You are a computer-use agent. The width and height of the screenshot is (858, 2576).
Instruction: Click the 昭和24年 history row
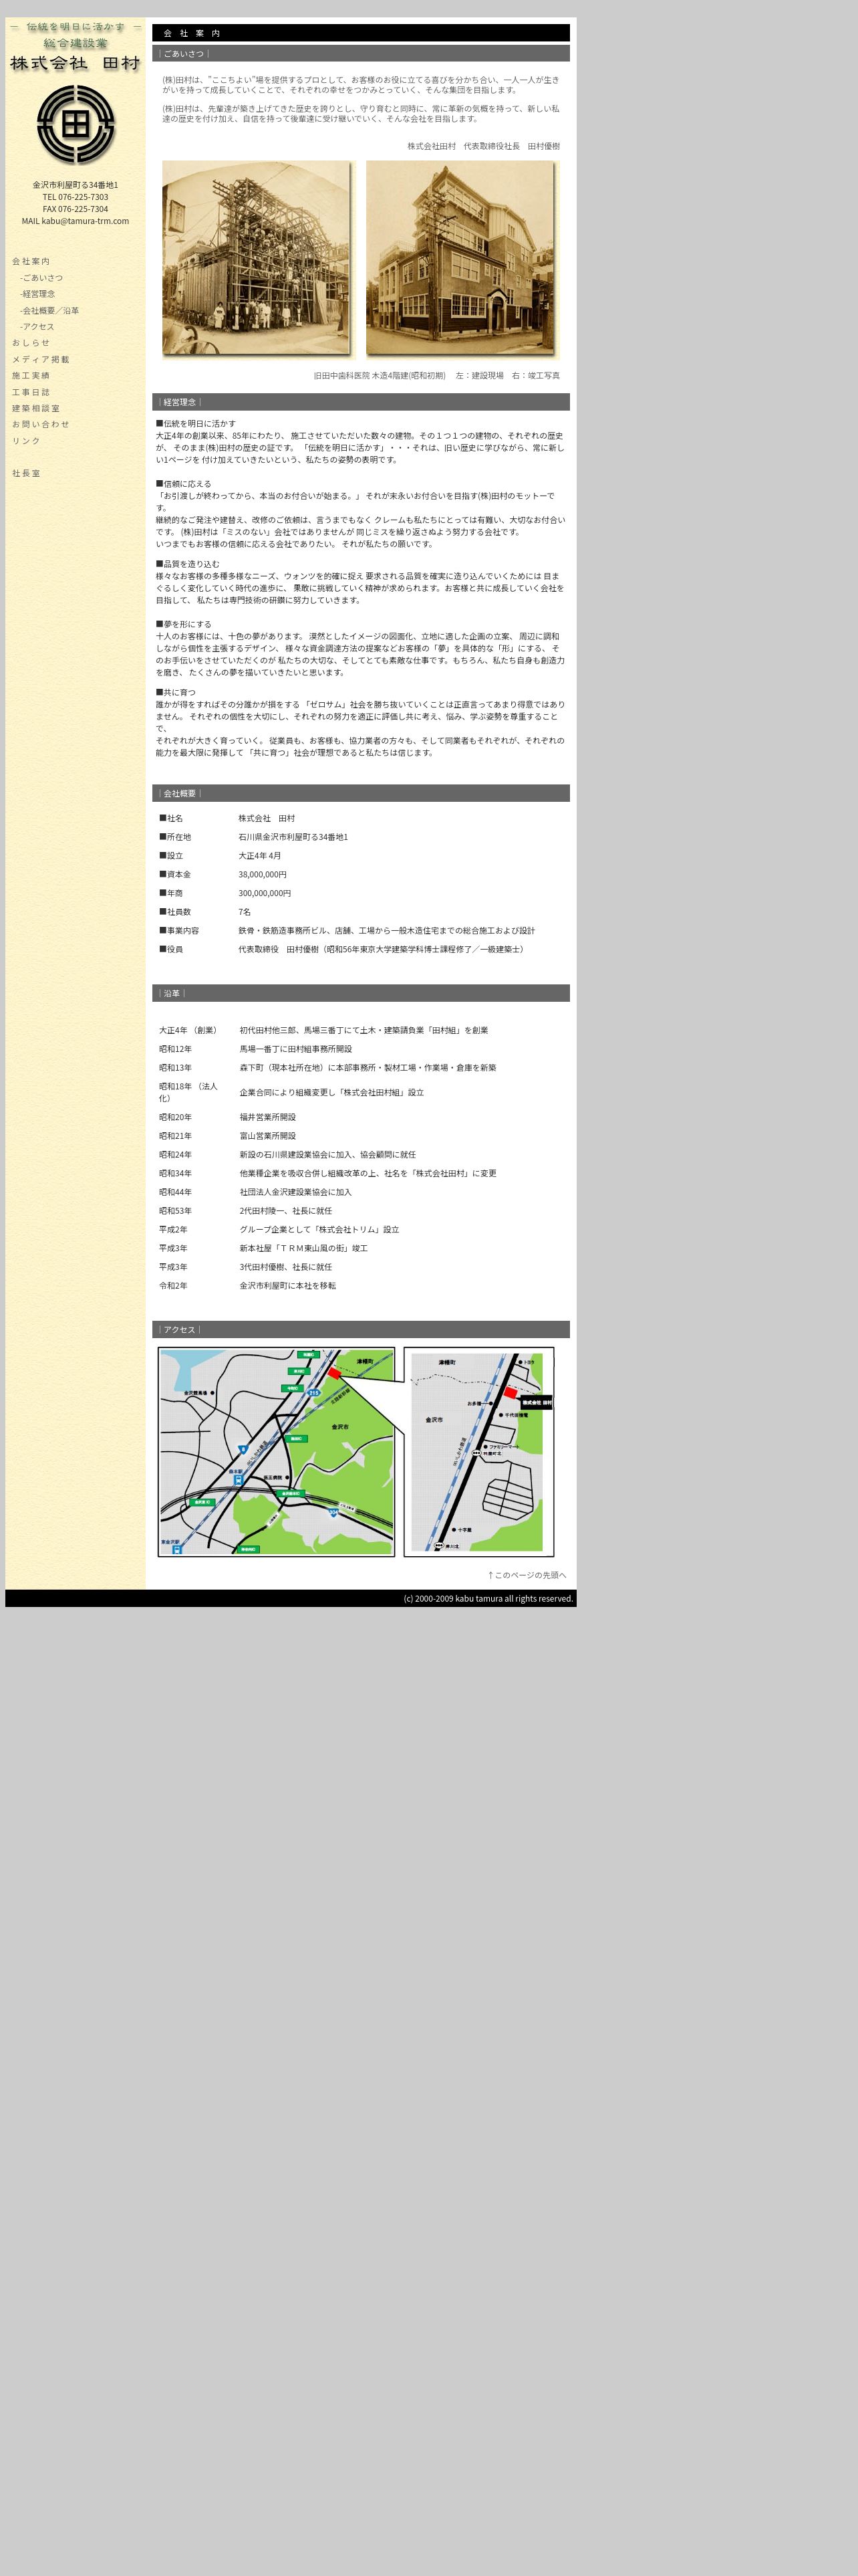[361, 1155]
